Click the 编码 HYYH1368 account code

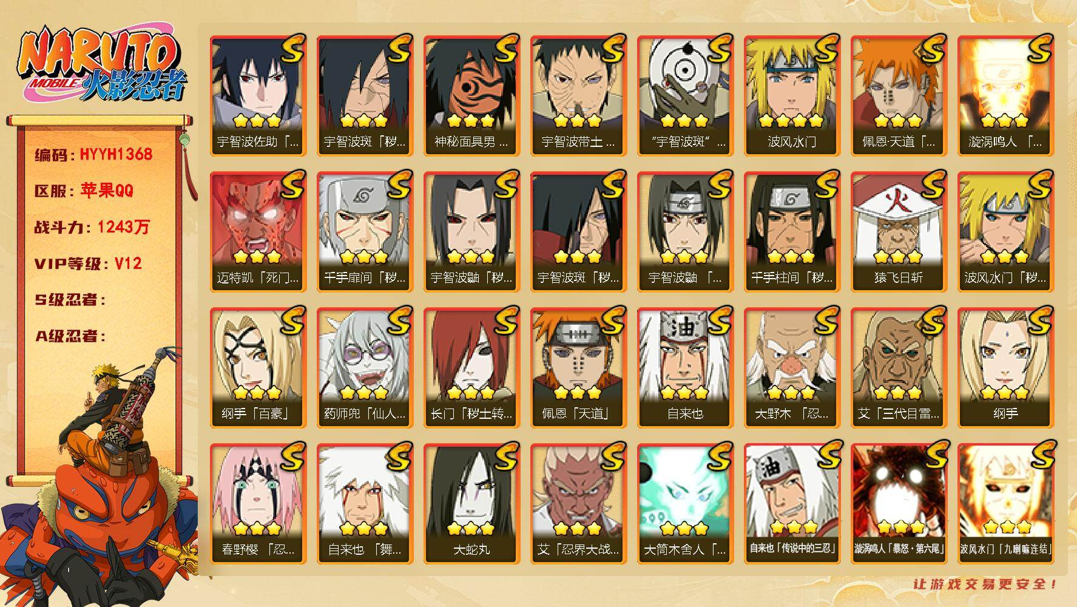pos(93,154)
